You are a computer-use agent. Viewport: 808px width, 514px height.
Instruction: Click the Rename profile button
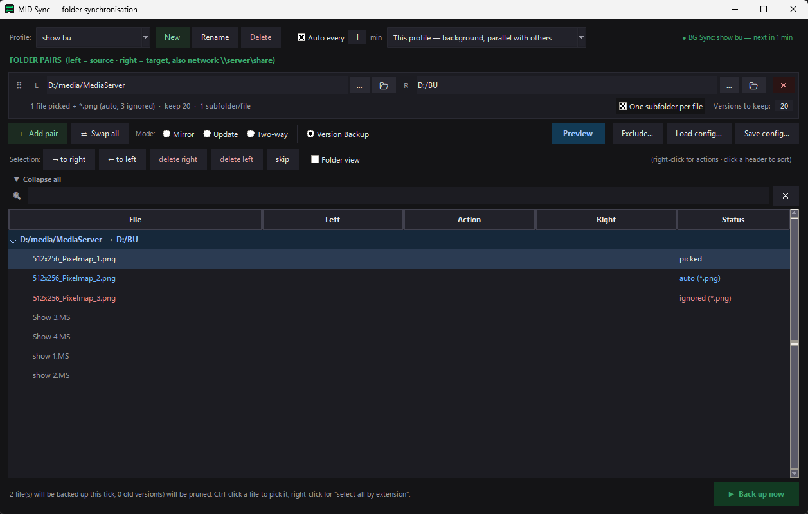point(215,37)
